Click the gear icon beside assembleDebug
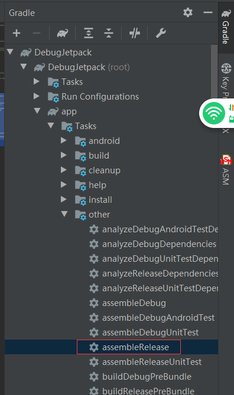Viewport: 234px width, 395px height. click(x=93, y=303)
